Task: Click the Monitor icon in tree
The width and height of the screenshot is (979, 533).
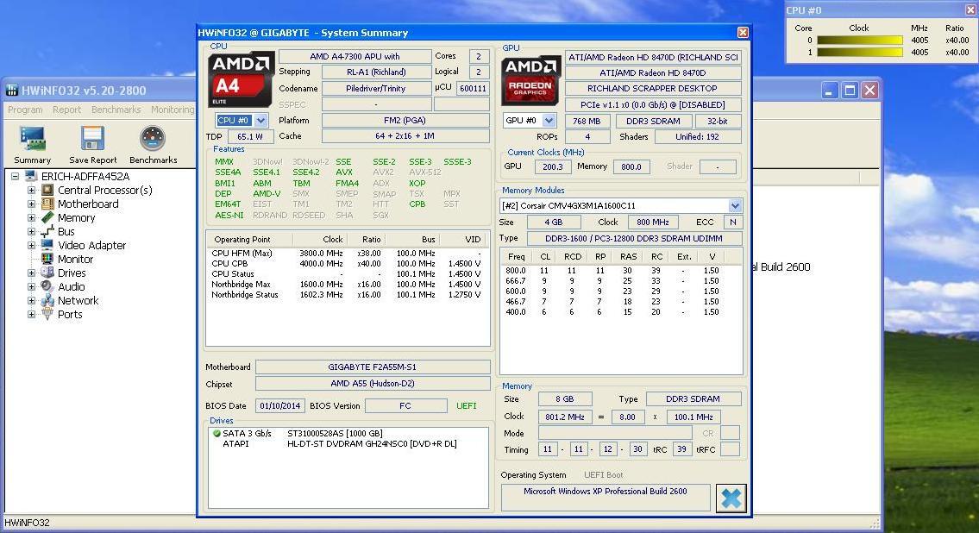Action: (x=47, y=259)
